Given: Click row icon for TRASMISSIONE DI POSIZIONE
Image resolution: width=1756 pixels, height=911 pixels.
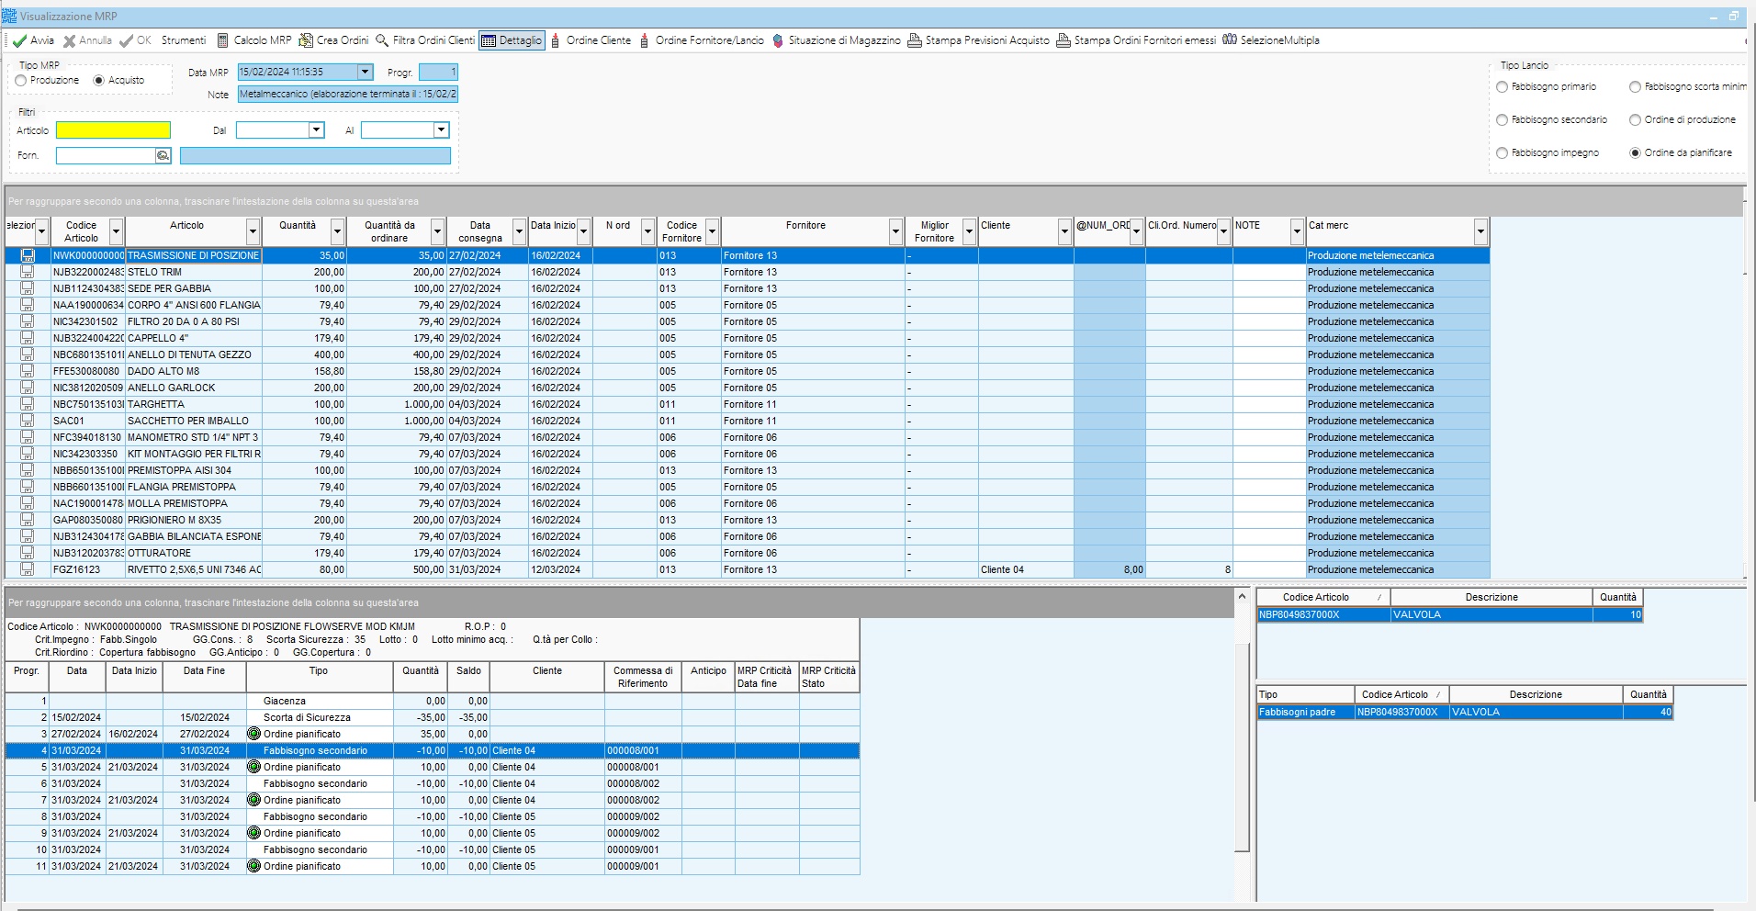Looking at the screenshot, I should click(28, 255).
